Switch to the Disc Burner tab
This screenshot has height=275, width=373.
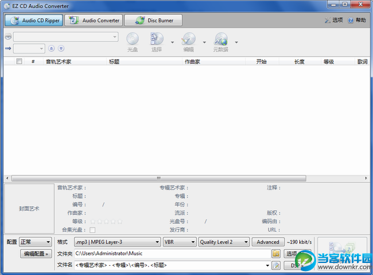[153, 21]
